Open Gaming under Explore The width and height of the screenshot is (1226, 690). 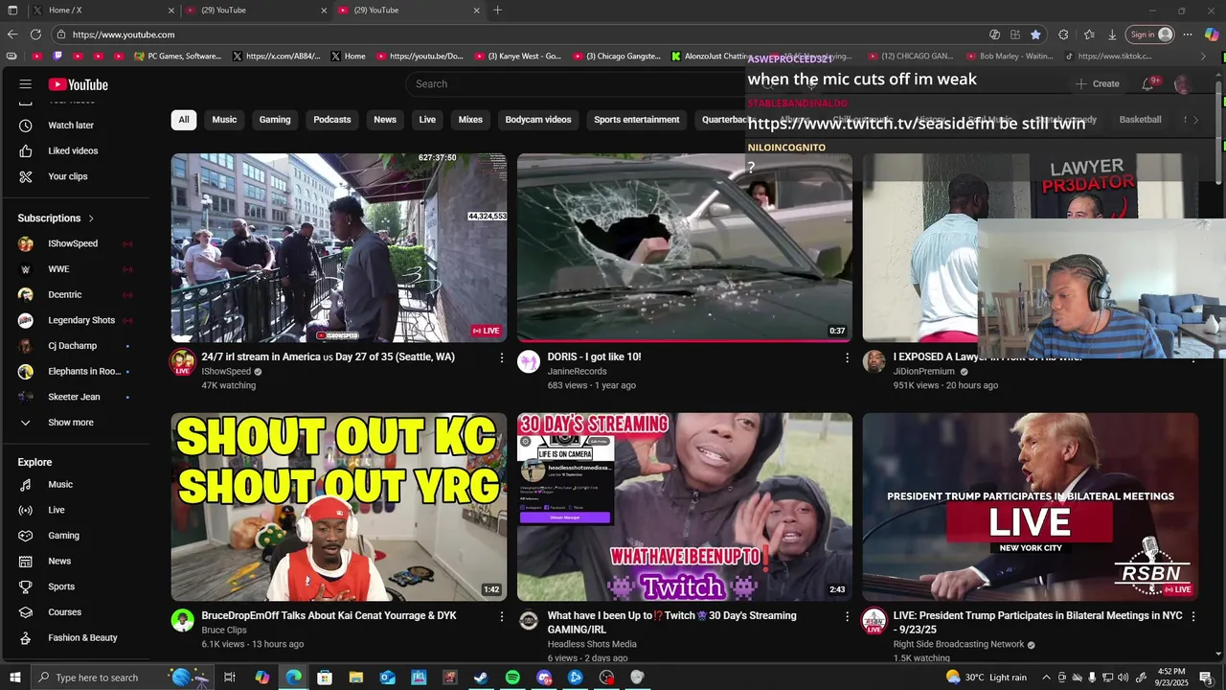(x=63, y=536)
